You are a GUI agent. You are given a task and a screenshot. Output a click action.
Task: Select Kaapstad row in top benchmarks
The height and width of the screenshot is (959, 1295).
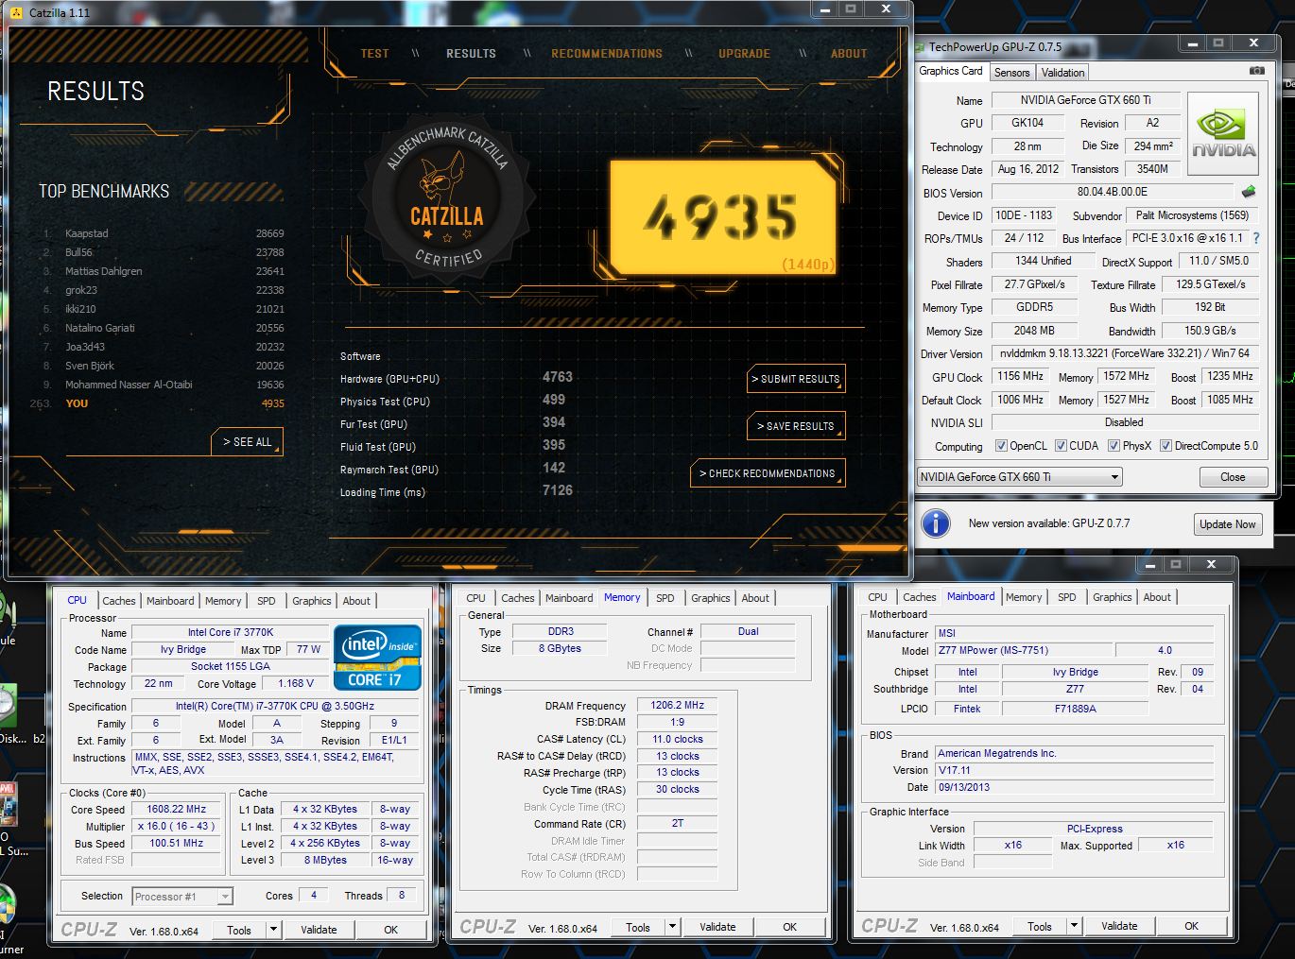163,233
